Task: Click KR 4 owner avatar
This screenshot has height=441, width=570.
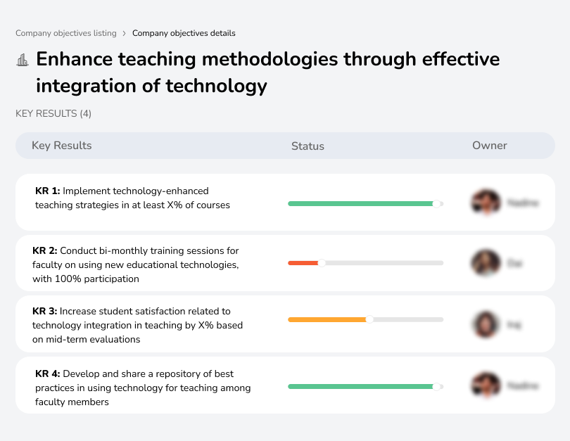Action: click(486, 386)
